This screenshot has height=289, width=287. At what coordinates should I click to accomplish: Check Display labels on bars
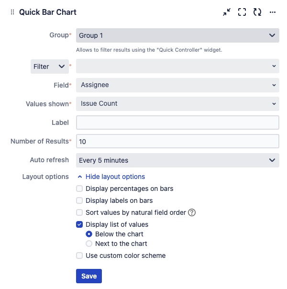coord(79,200)
